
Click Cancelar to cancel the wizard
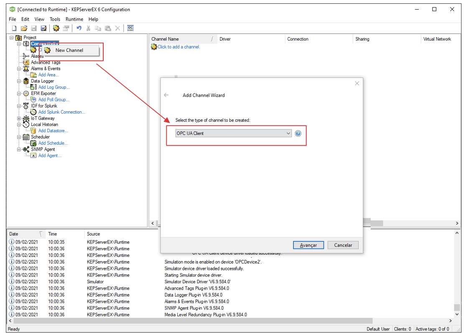coord(343,245)
